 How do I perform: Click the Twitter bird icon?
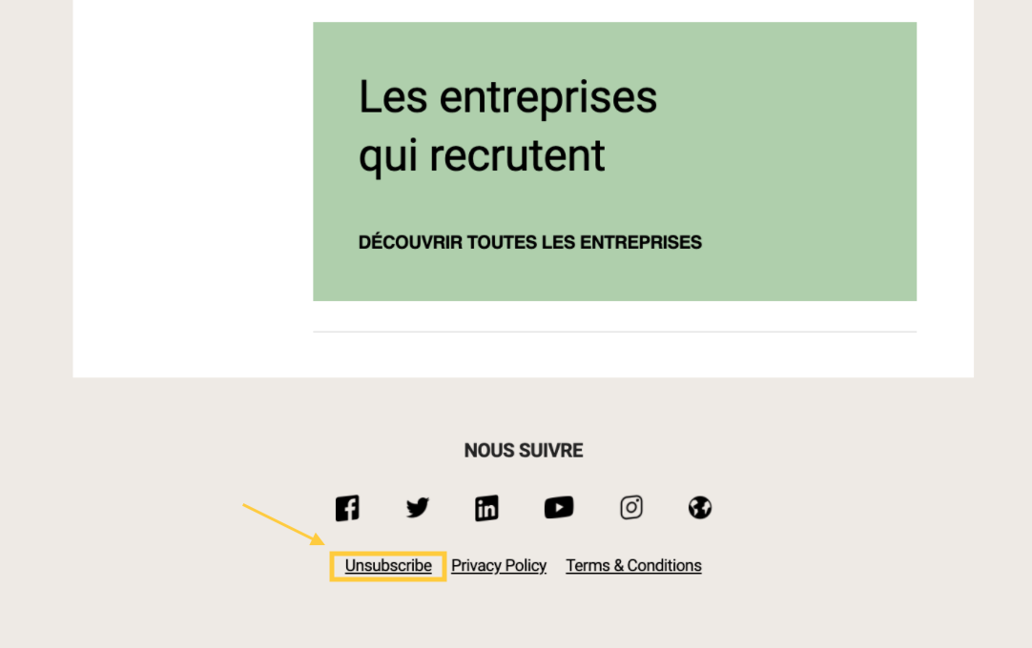pos(417,508)
